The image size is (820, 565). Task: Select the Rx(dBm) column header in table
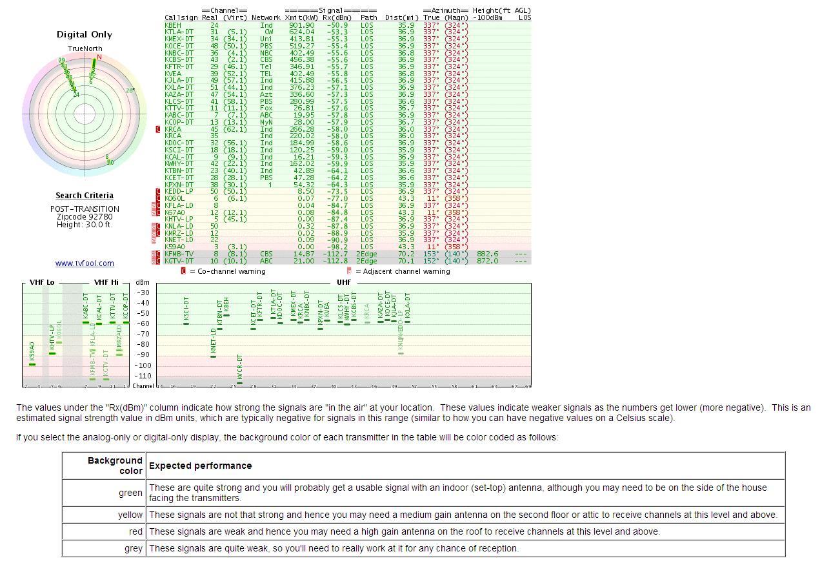[x=338, y=18]
